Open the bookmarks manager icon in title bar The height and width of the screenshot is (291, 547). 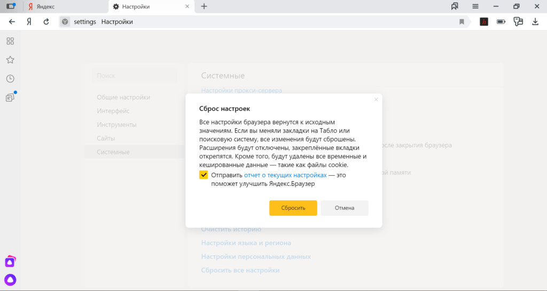pos(455,6)
